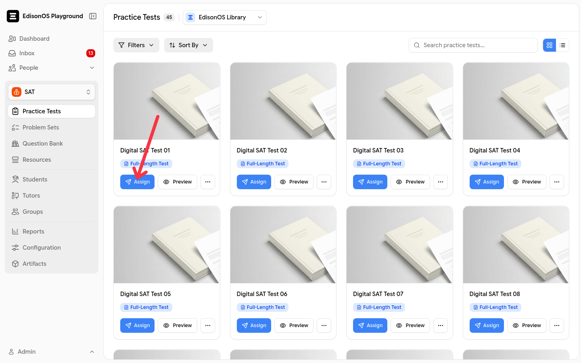Assign Digital SAT Test 06
This screenshot has width=581, height=363.
point(254,325)
